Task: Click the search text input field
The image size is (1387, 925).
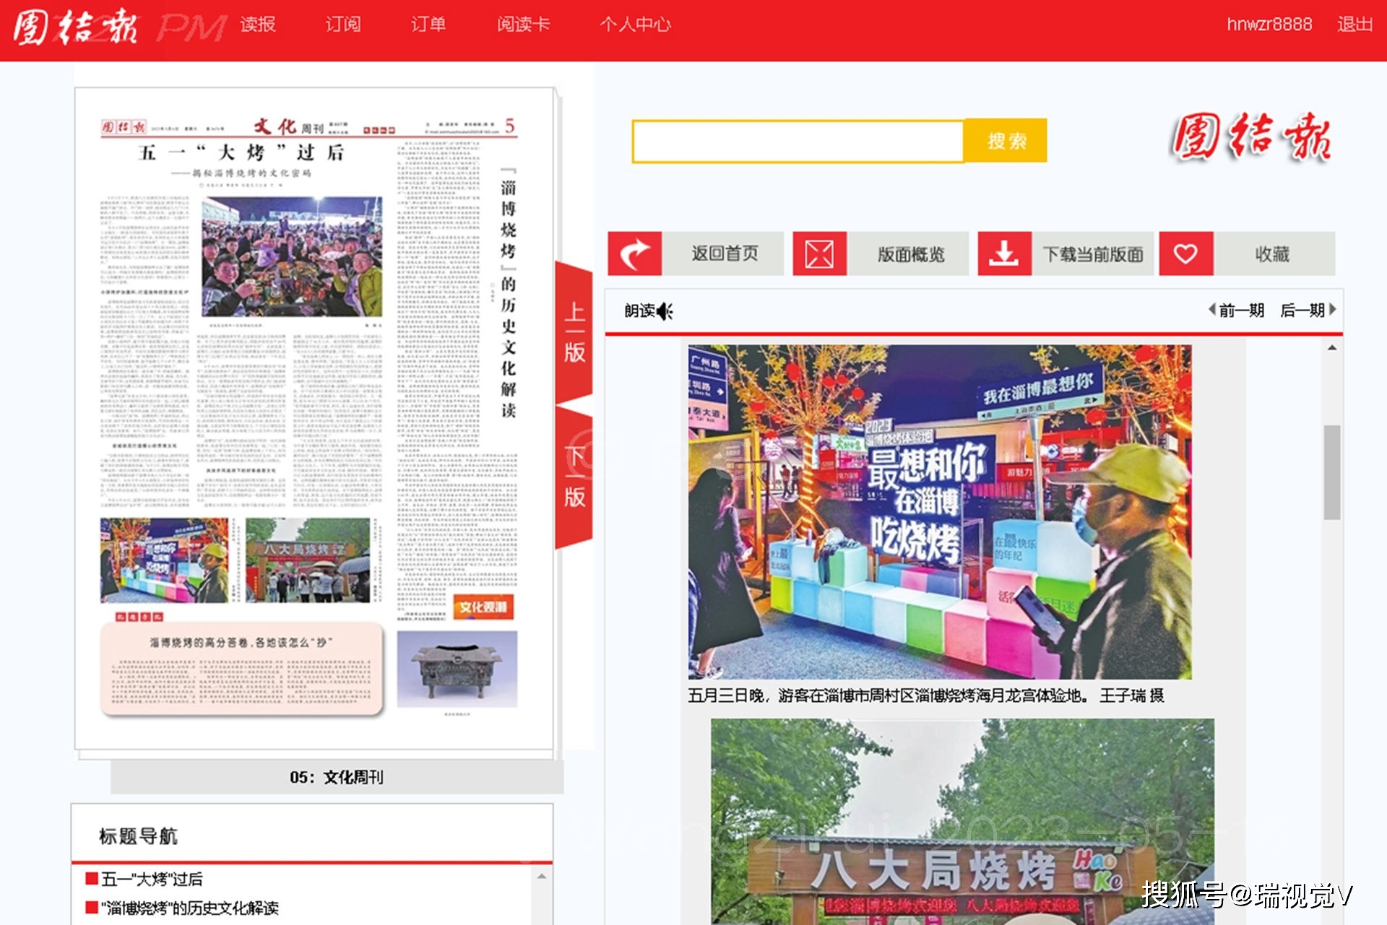Action: point(798,141)
